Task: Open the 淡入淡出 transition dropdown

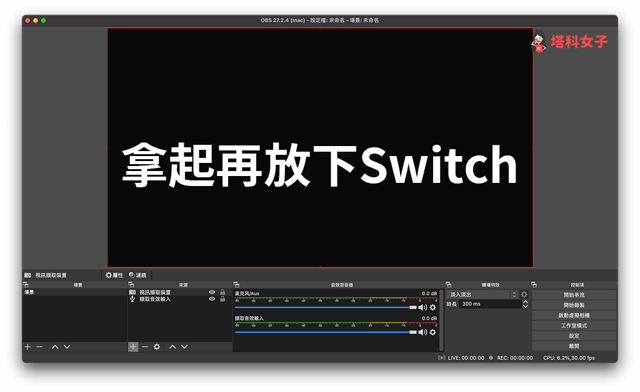Action: 483,295
